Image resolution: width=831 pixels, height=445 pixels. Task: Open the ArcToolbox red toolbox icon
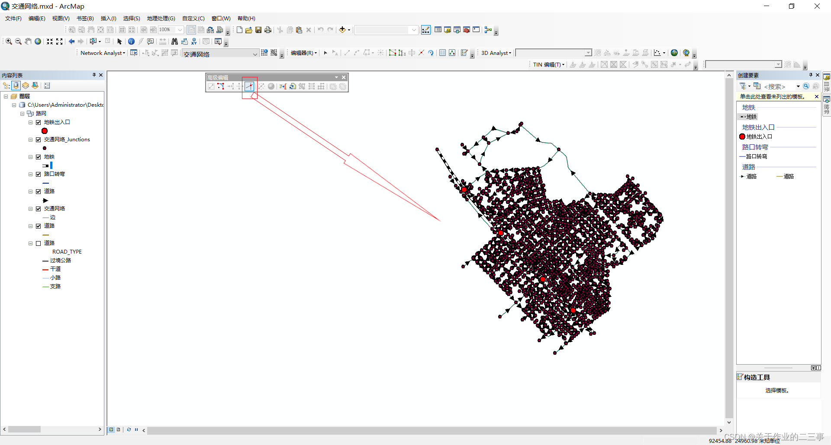(467, 30)
